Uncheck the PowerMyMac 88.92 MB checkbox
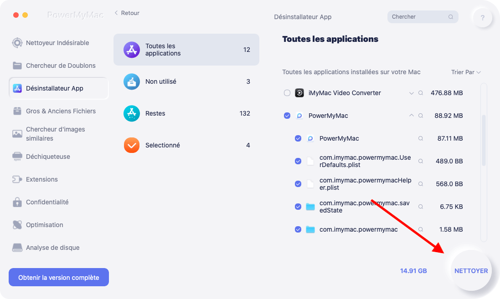The height and width of the screenshot is (299, 500). tap(287, 116)
